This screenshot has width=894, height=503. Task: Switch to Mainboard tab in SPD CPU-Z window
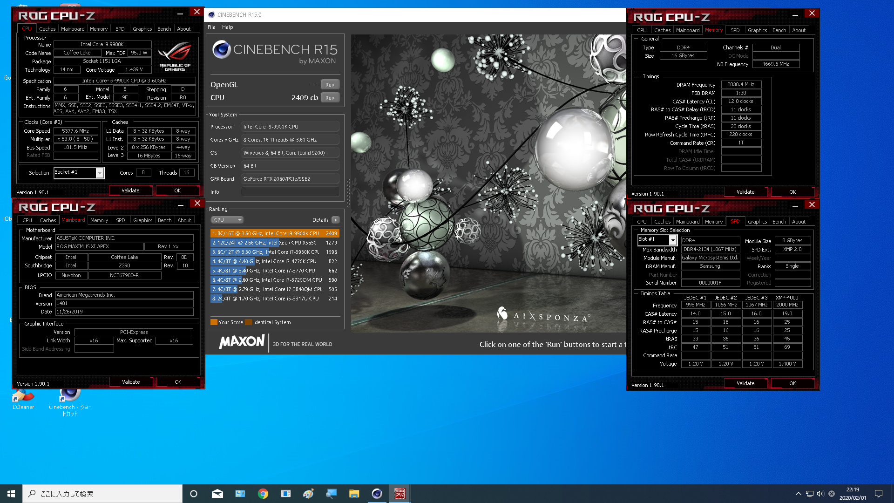(x=688, y=222)
